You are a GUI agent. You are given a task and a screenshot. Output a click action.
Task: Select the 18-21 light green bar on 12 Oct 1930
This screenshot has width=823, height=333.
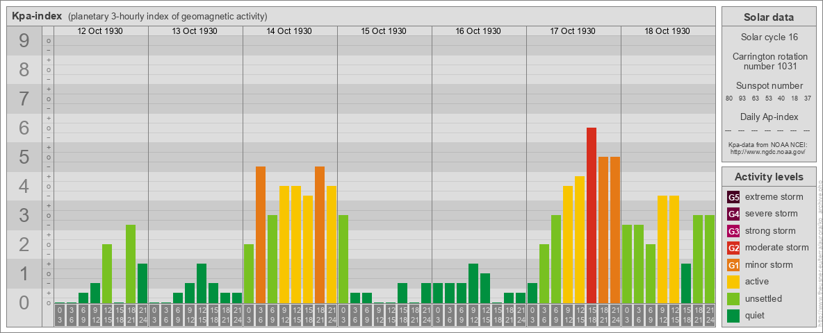tap(131, 264)
